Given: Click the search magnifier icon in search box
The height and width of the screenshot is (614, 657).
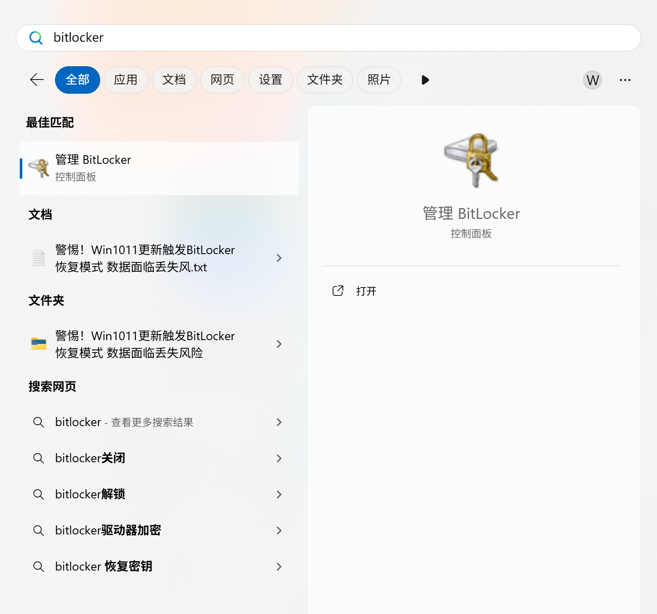Looking at the screenshot, I should (36, 38).
